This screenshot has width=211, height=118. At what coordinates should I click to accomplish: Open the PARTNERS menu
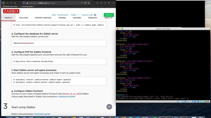[x=77, y=18]
